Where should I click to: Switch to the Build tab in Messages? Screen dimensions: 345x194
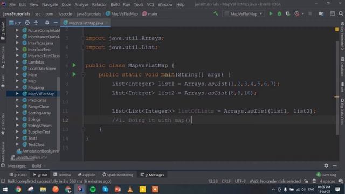pos(37,165)
